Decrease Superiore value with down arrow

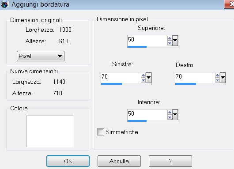(x=170, y=43)
